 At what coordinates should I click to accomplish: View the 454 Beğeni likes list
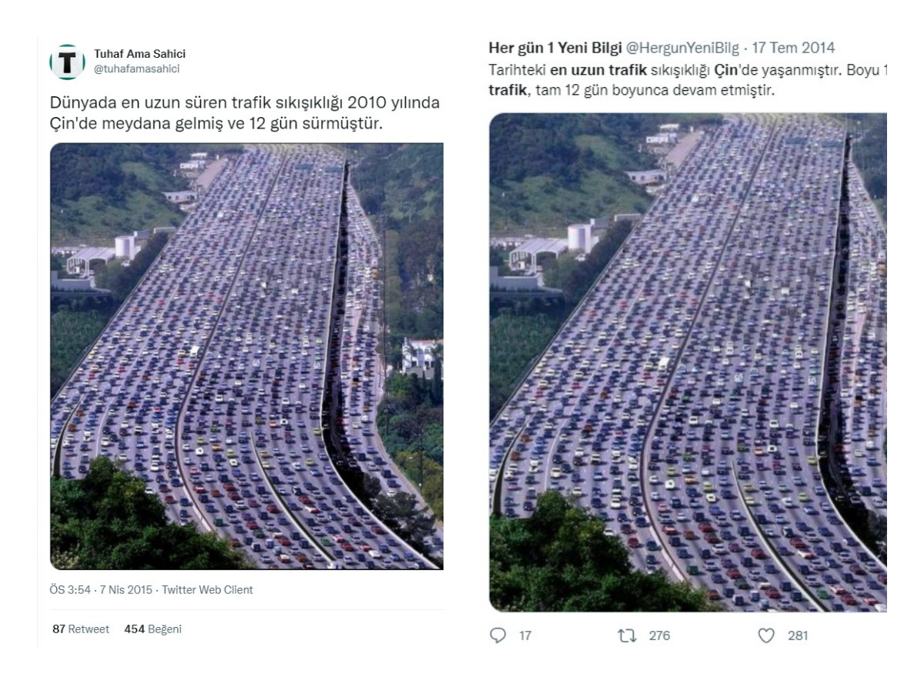(x=152, y=629)
